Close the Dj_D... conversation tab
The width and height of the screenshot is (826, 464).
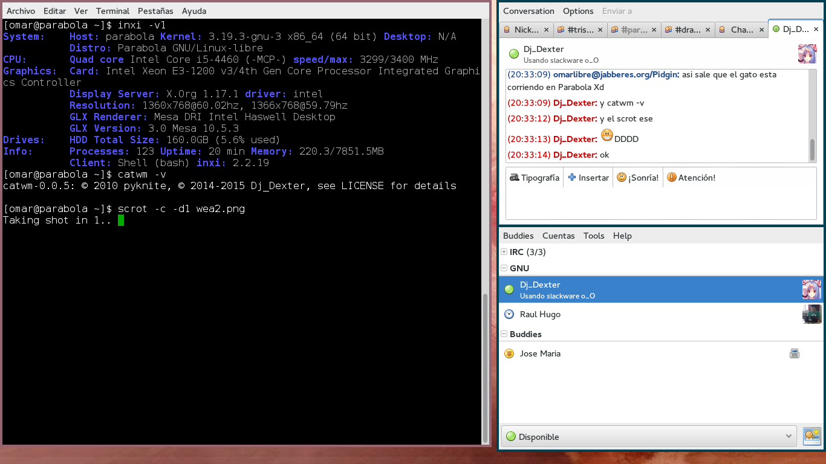pos(816,29)
